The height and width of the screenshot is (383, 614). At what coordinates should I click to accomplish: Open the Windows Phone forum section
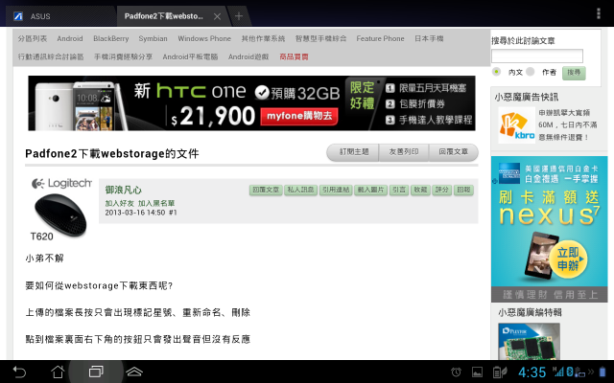tap(204, 38)
